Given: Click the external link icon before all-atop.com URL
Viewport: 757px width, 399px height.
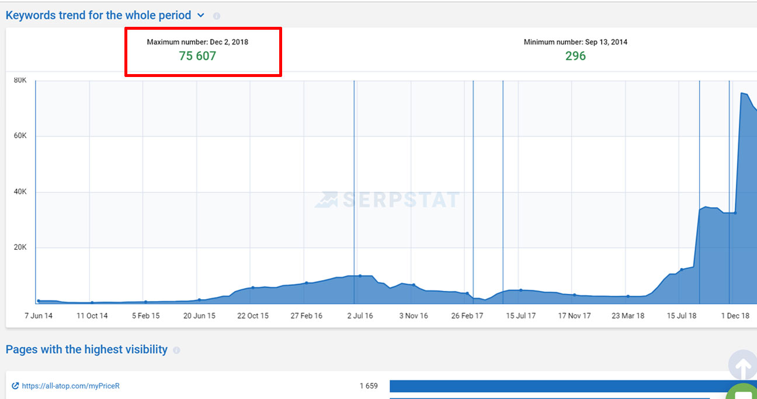Looking at the screenshot, I should click(15, 386).
